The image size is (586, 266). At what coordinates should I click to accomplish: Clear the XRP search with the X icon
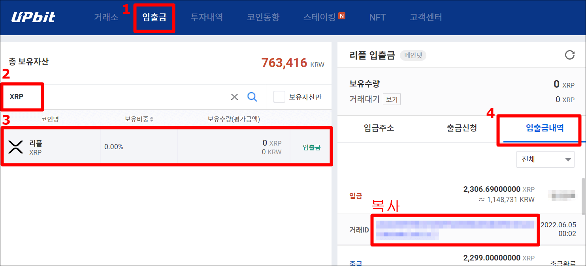[x=234, y=97]
